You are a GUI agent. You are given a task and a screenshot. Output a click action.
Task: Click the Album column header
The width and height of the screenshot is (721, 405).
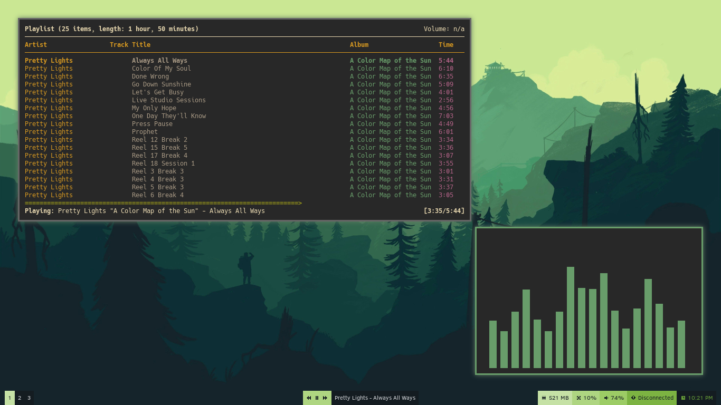coord(359,45)
